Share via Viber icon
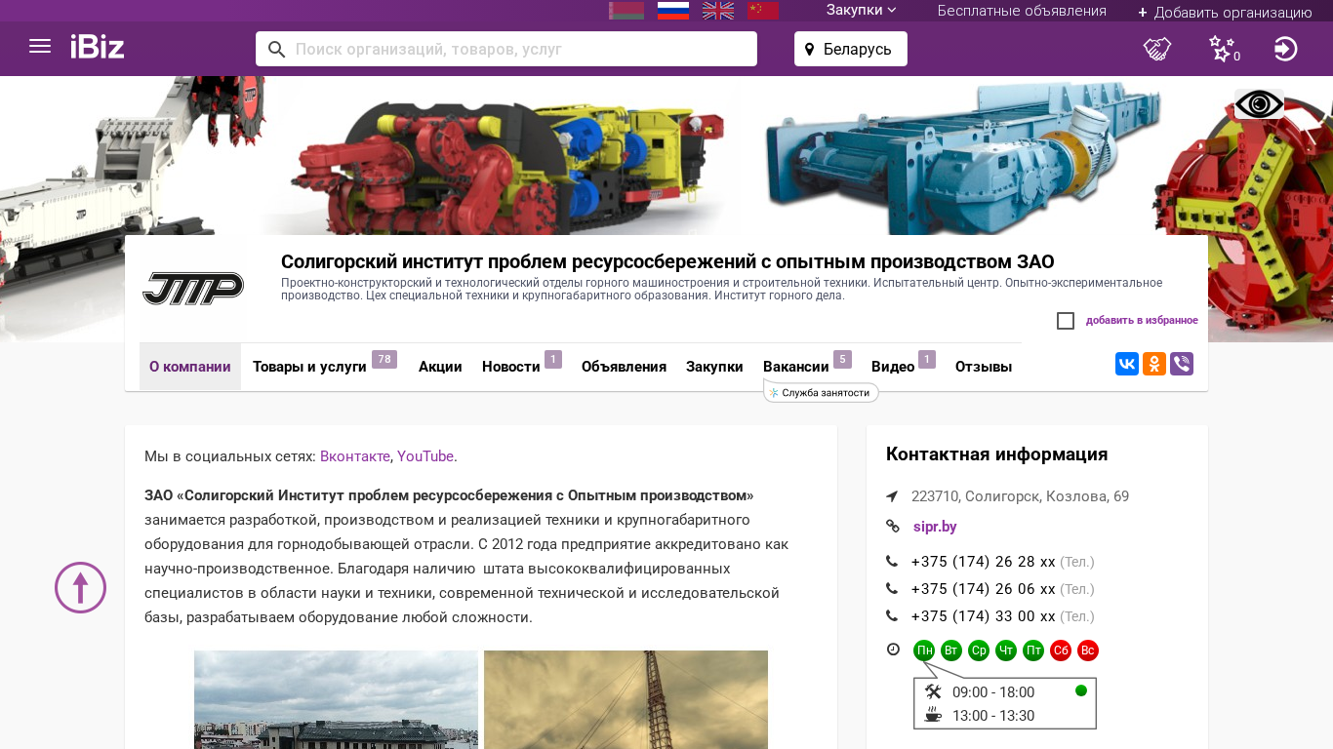Screen dimensions: 1333x749 (1182, 364)
